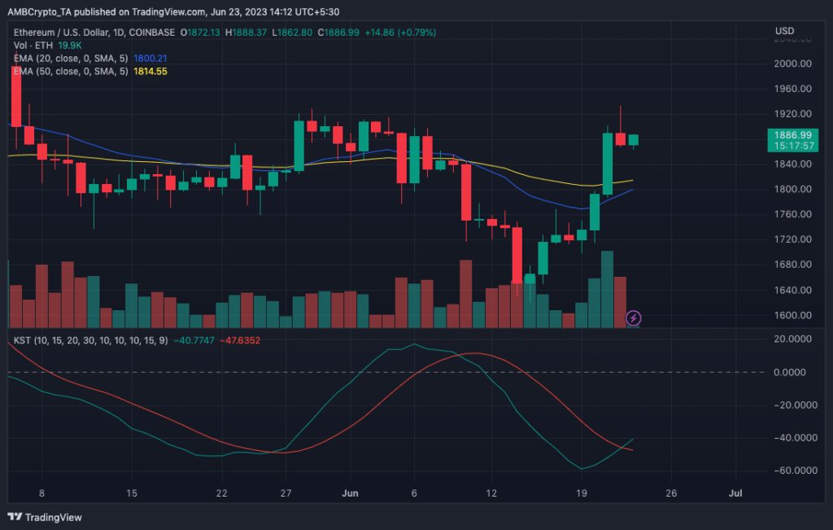Click the purple lightning bolt icon
Screen dimensions: 833x530
tap(633, 318)
